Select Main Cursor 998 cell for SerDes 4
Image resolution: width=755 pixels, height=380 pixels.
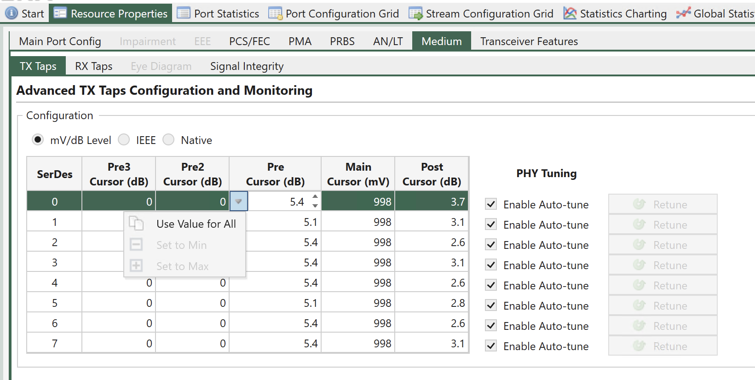pyautogui.click(x=358, y=282)
